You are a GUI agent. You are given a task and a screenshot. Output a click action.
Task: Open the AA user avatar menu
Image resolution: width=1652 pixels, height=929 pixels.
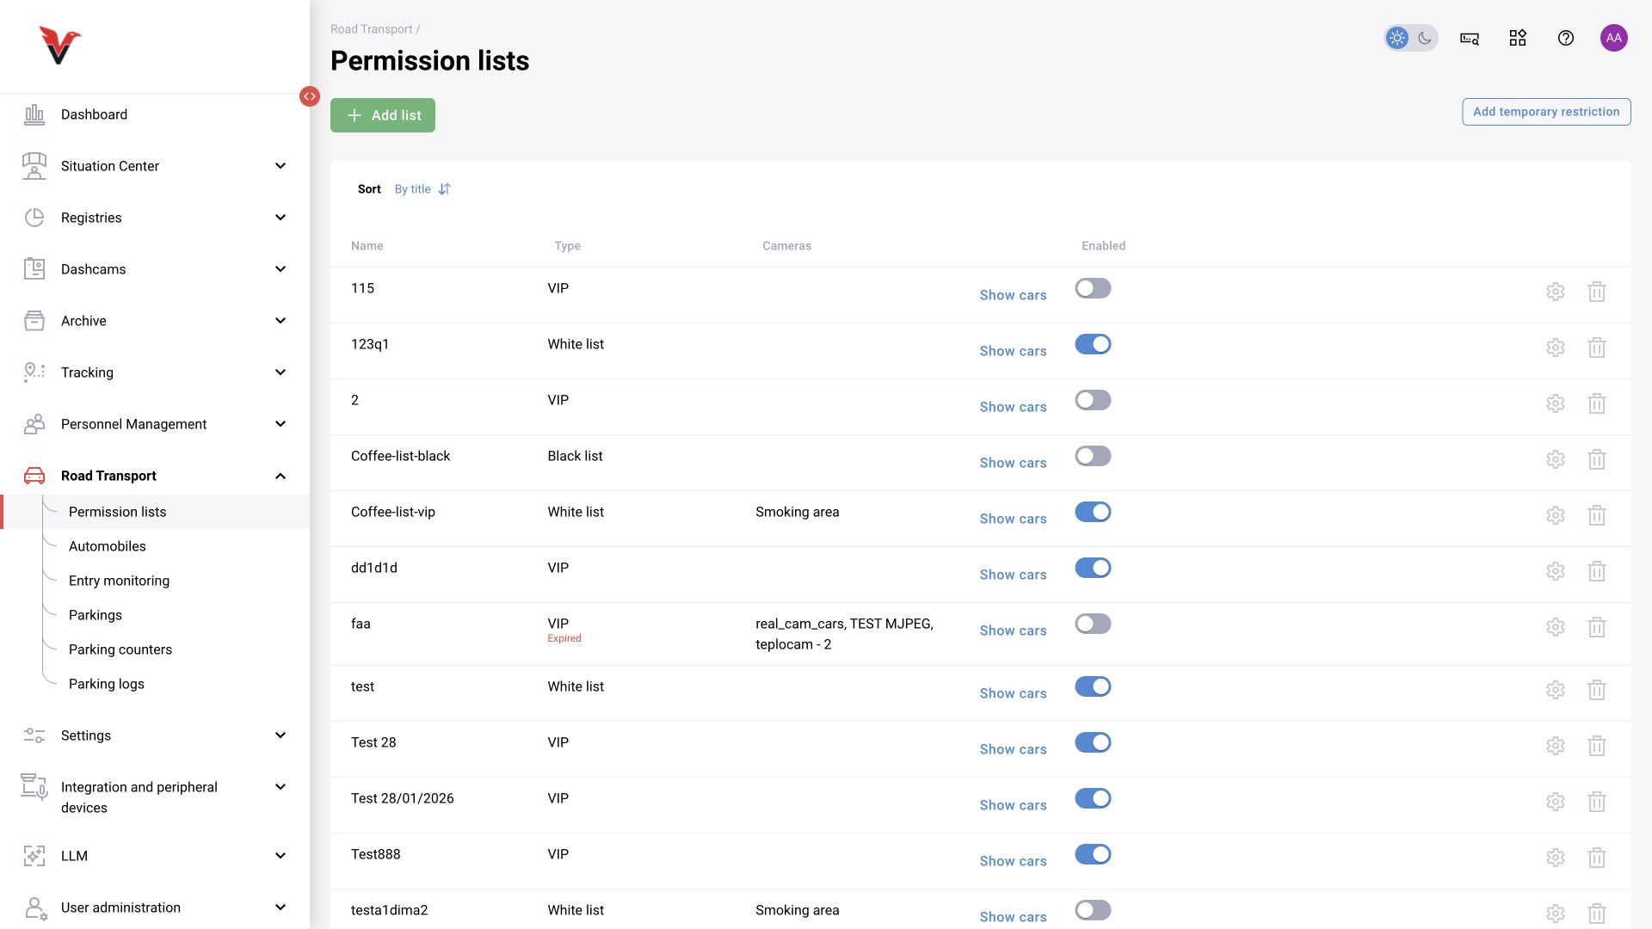[1614, 38]
